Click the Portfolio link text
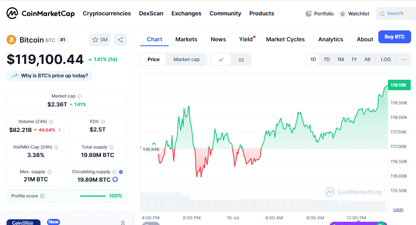This screenshot has width=416, height=225. coord(324,13)
